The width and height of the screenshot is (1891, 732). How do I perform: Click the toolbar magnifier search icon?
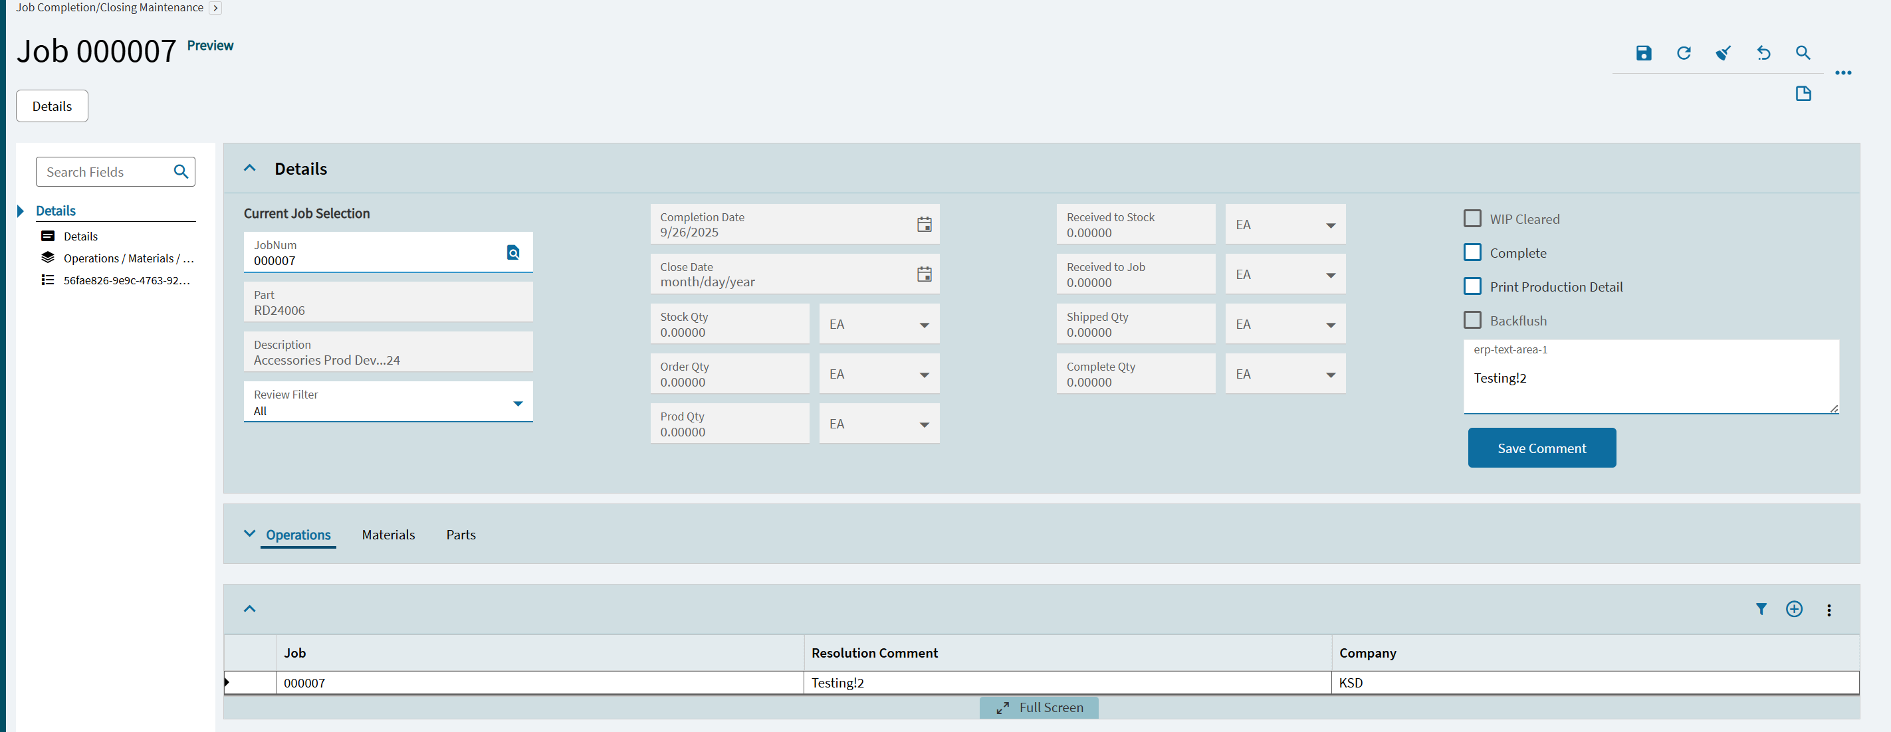pos(1802,53)
